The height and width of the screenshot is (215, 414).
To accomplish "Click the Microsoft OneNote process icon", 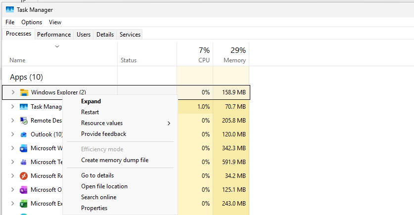I will (x=24, y=190).
